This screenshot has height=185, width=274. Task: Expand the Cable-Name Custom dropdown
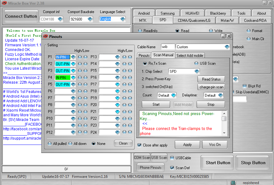(227, 47)
